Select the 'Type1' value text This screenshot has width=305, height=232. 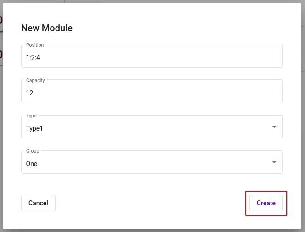34,128
